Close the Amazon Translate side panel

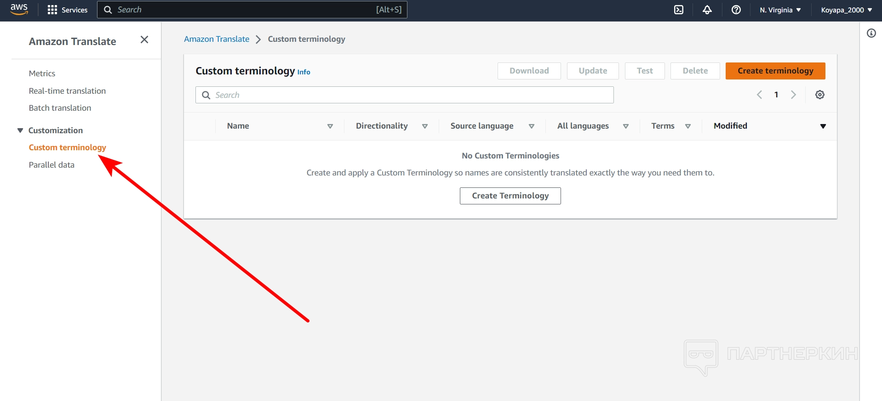pos(144,40)
